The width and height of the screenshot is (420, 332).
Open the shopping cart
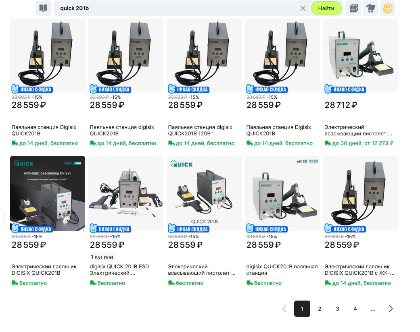[370, 8]
